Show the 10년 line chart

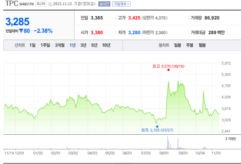(106, 45)
